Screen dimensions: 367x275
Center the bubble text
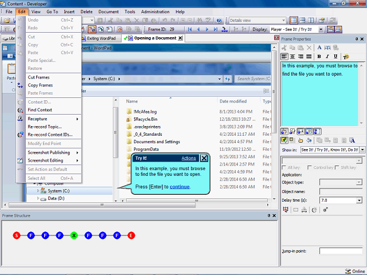[292, 57]
